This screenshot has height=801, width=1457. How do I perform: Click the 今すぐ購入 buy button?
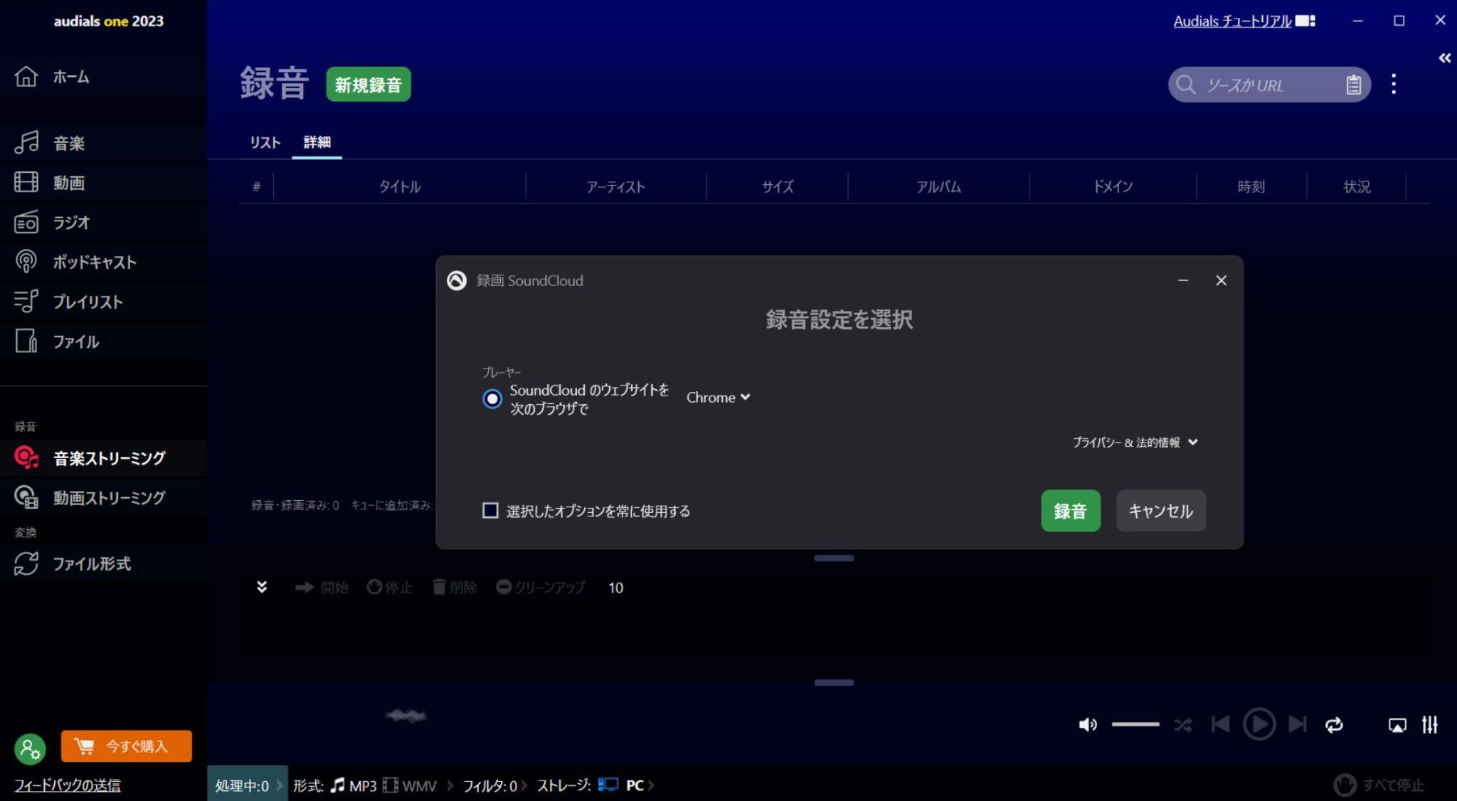point(127,746)
